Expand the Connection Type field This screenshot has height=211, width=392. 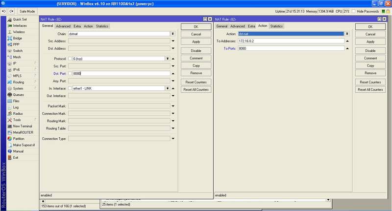click(173, 139)
